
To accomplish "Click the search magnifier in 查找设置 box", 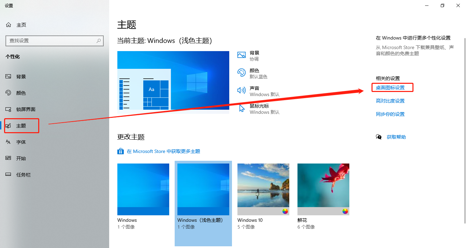I will point(99,41).
